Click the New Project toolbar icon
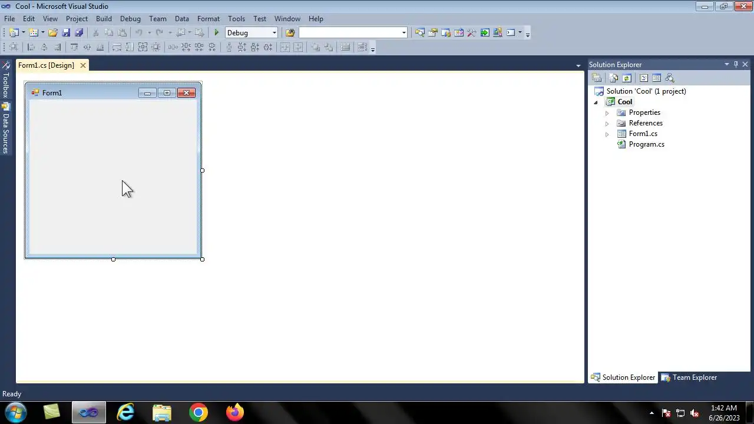754x424 pixels. [x=14, y=33]
